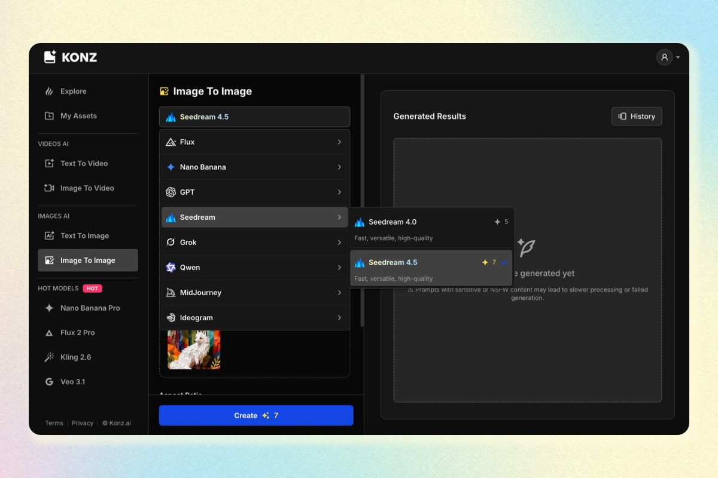
Task: Click the Image To Image heading icon
Action: (x=164, y=91)
